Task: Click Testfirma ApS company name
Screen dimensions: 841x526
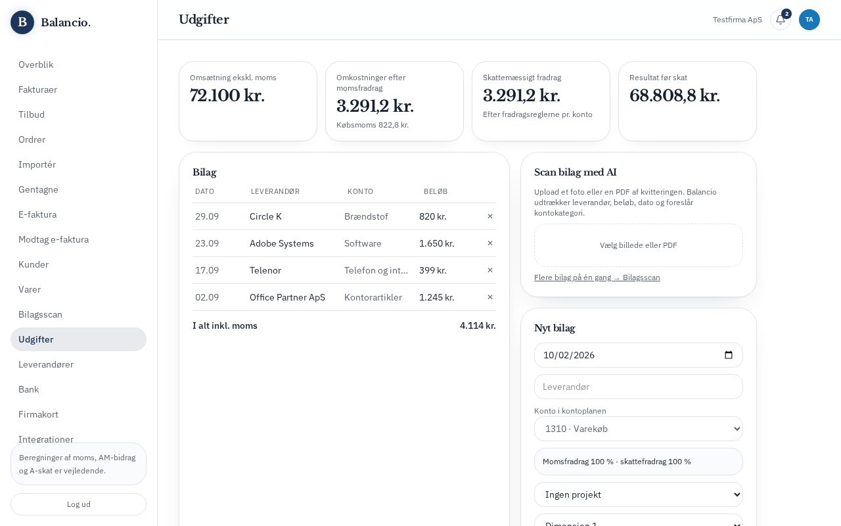Action: pos(737,20)
